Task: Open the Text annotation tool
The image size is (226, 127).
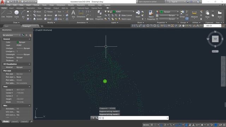Action: pos(73,14)
